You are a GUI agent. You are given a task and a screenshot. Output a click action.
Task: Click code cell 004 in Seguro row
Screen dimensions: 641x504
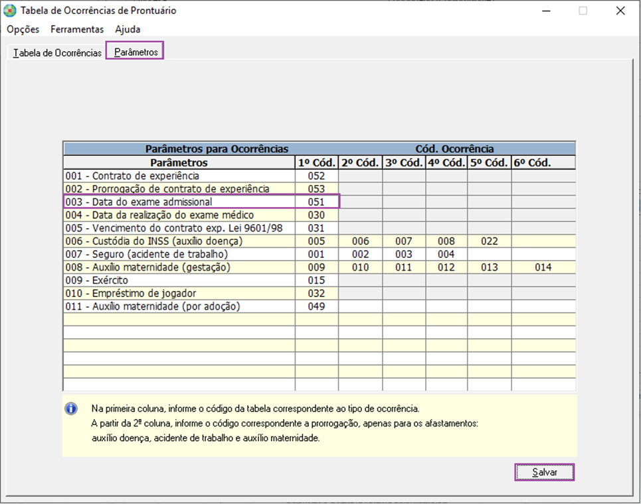pyautogui.click(x=446, y=254)
